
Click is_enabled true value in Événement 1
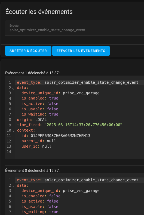tap(54, 98)
